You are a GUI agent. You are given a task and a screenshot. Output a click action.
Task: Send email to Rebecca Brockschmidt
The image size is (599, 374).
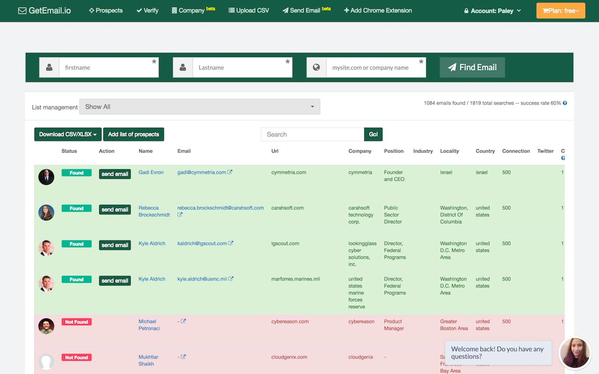115,209
